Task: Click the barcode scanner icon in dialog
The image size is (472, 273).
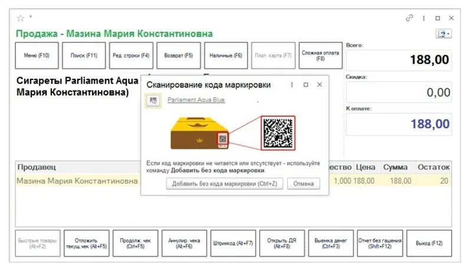Action: [153, 100]
